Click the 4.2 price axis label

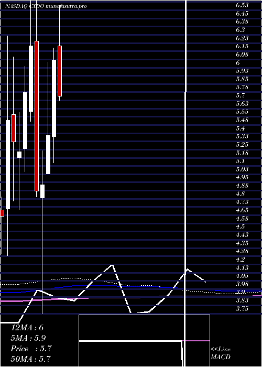(241, 259)
